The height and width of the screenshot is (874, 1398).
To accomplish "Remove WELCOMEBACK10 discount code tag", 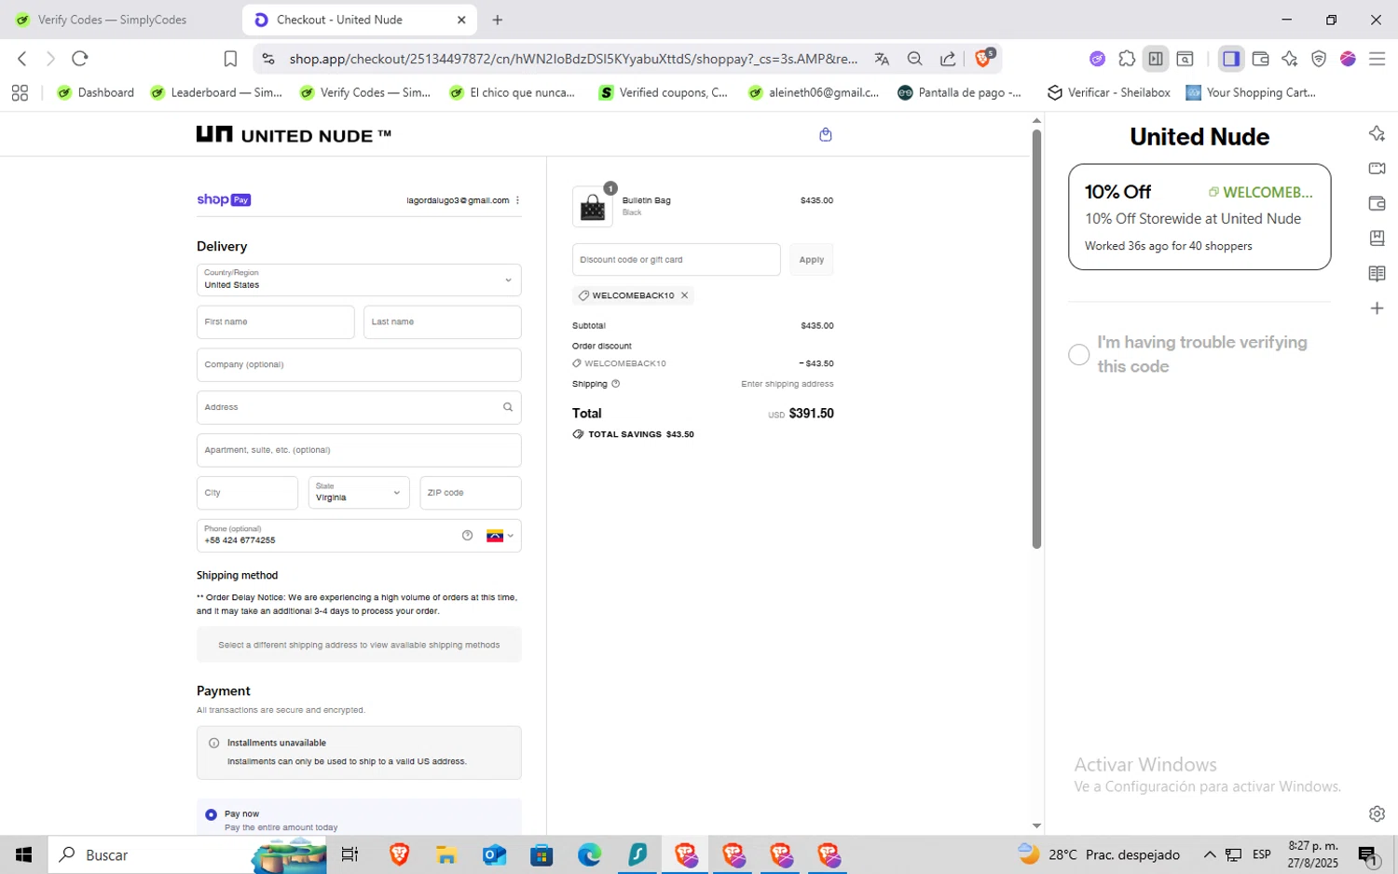I will pyautogui.click(x=684, y=295).
